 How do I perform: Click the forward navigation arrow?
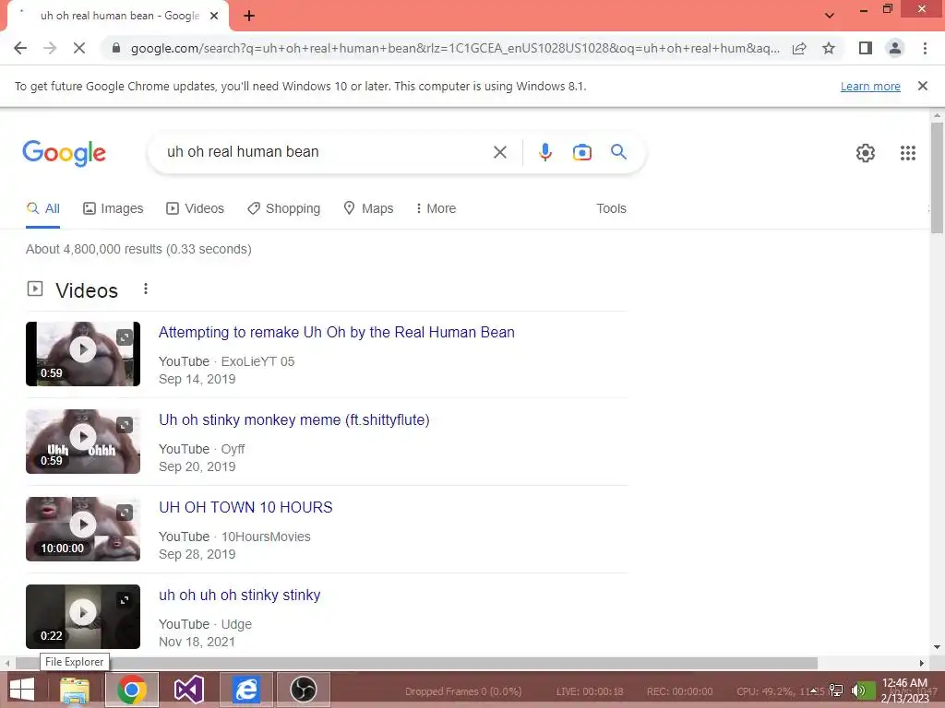click(50, 48)
